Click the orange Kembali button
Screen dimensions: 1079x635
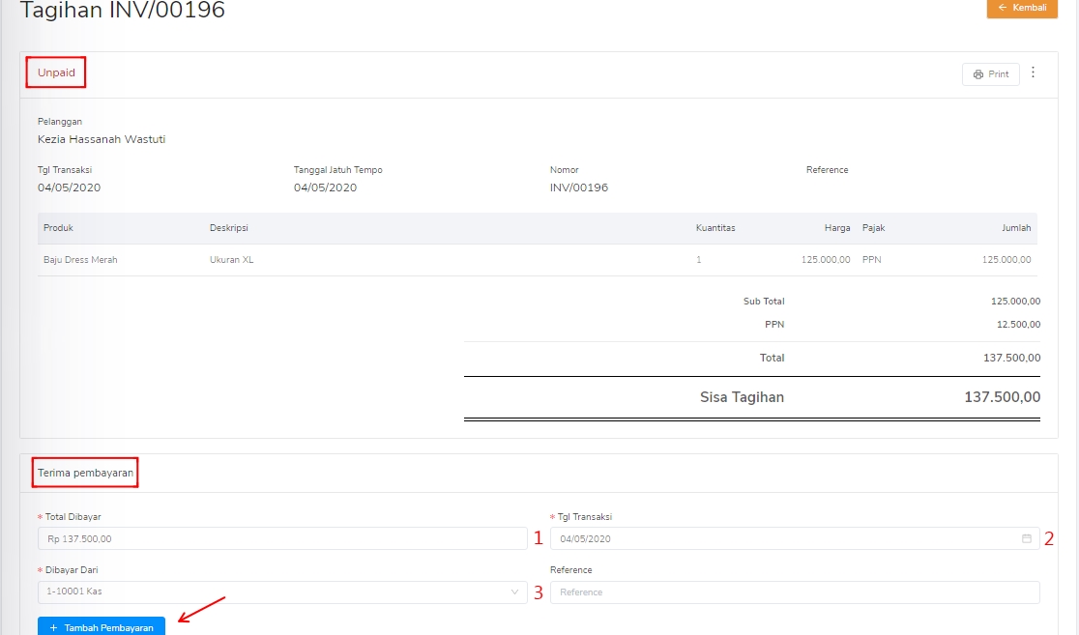(x=1022, y=8)
